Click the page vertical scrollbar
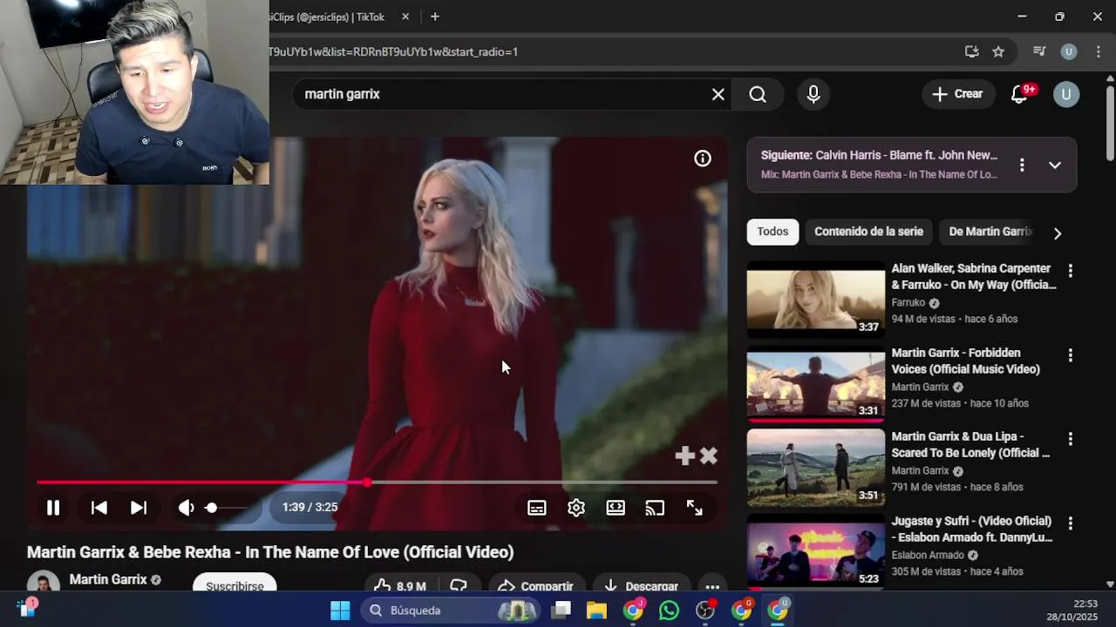Viewport: 1116px width, 627px height. pyautogui.click(x=1110, y=122)
